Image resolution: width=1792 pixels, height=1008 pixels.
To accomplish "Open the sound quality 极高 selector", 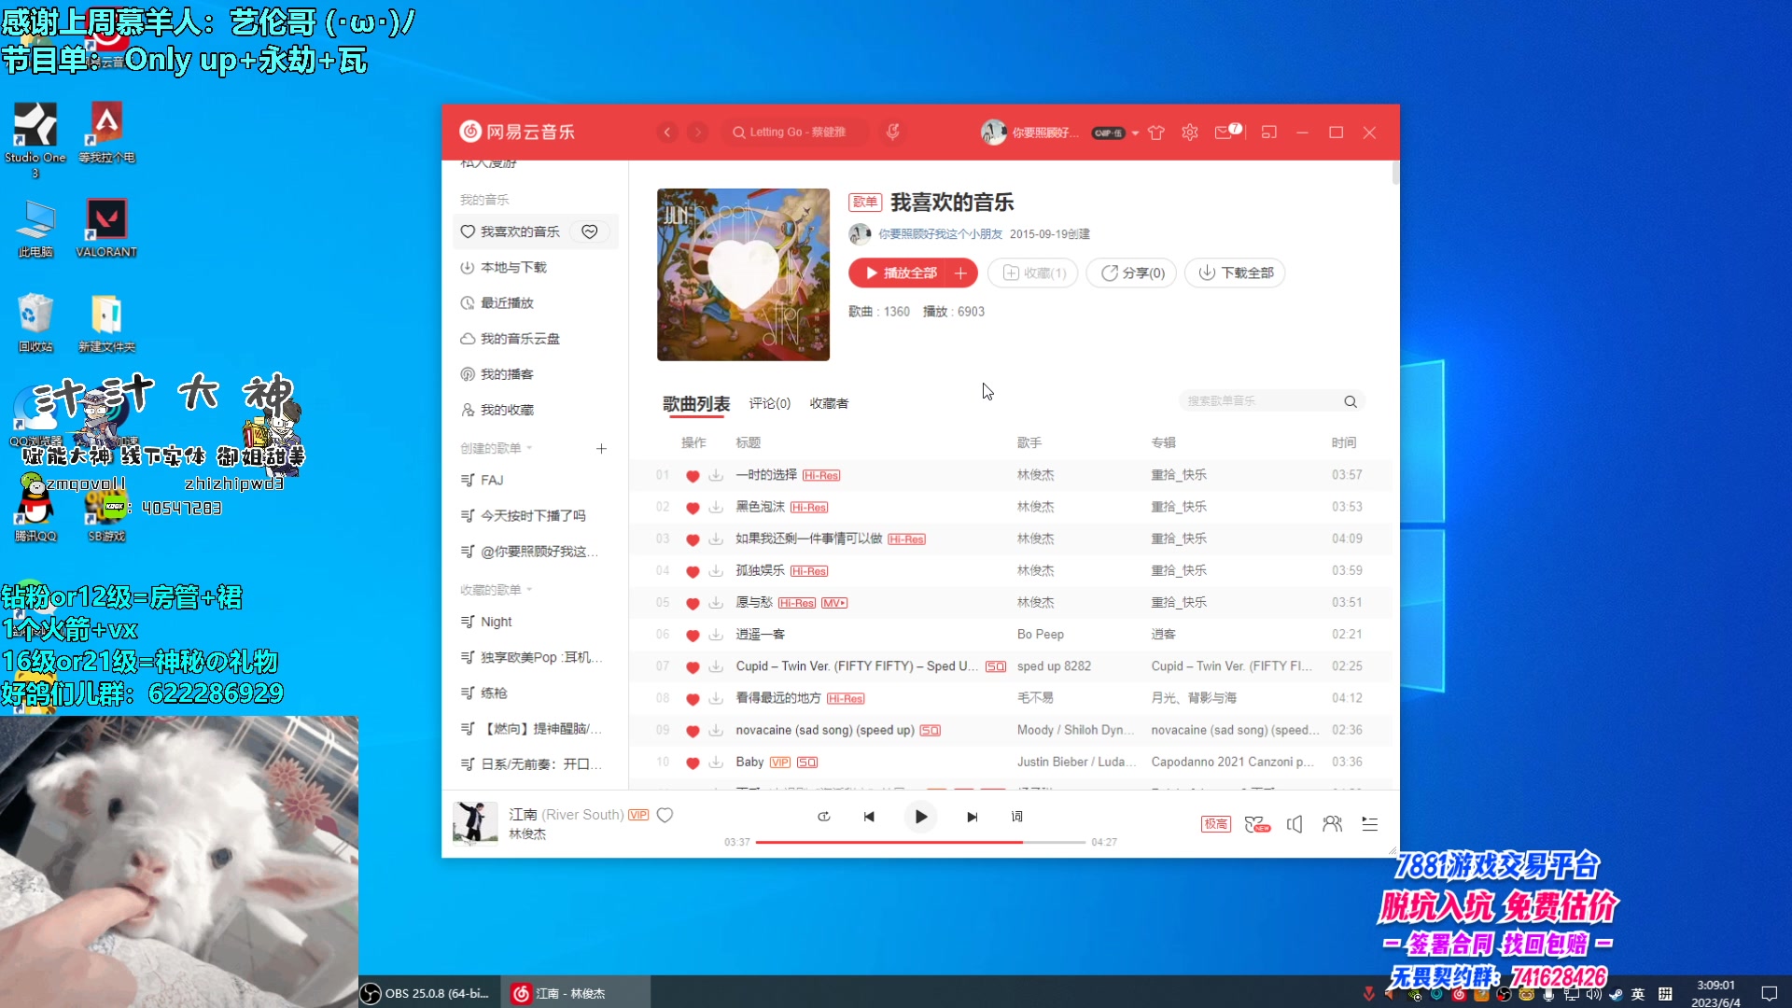I will pyautogui.click(x=1216, y=824).
